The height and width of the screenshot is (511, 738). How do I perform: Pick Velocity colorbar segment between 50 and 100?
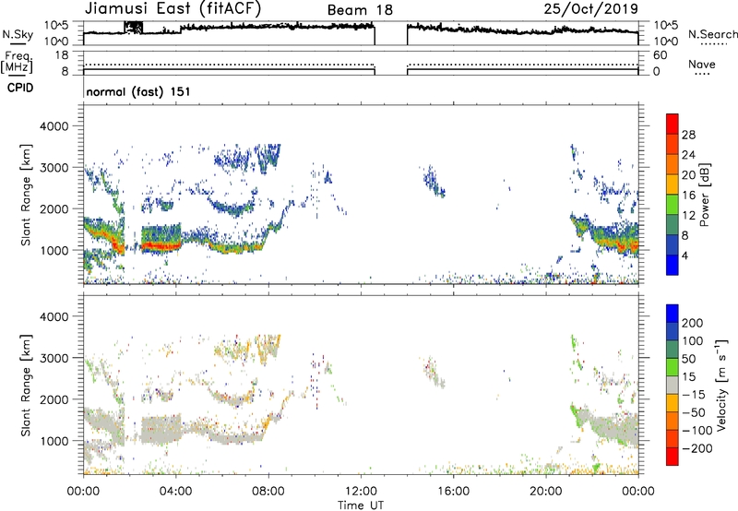(673, 350)
